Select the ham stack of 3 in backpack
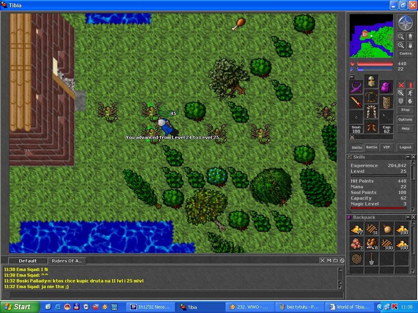The width and height of the screenshot is (418, 313). tap(356, 244)
